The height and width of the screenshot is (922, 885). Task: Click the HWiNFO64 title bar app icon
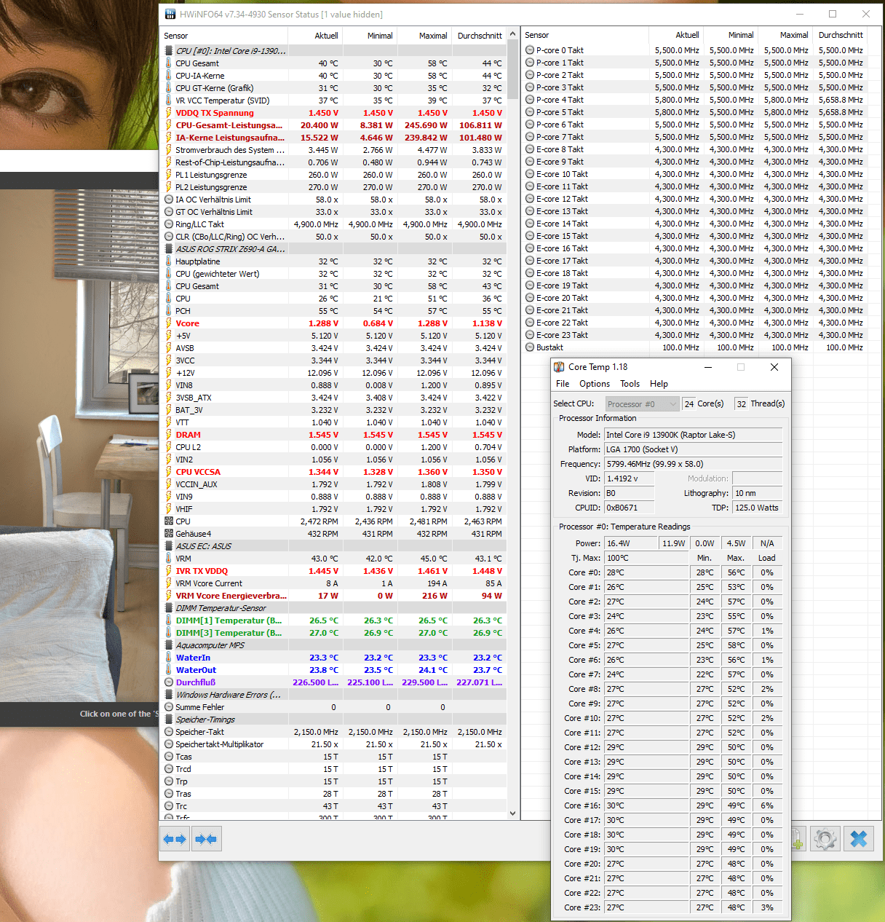tap(170, 14)
